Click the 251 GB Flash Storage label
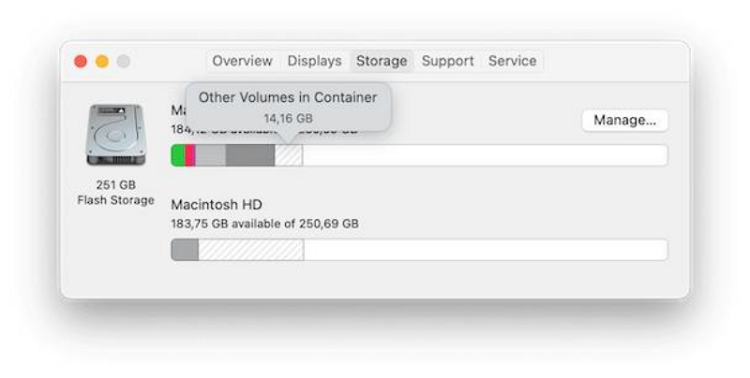The image size is (750, 378). tap(115, 193)
